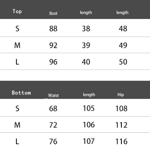Click the top length value 50
The width and height of the screenshot is (150, 148).
(123, 62)
